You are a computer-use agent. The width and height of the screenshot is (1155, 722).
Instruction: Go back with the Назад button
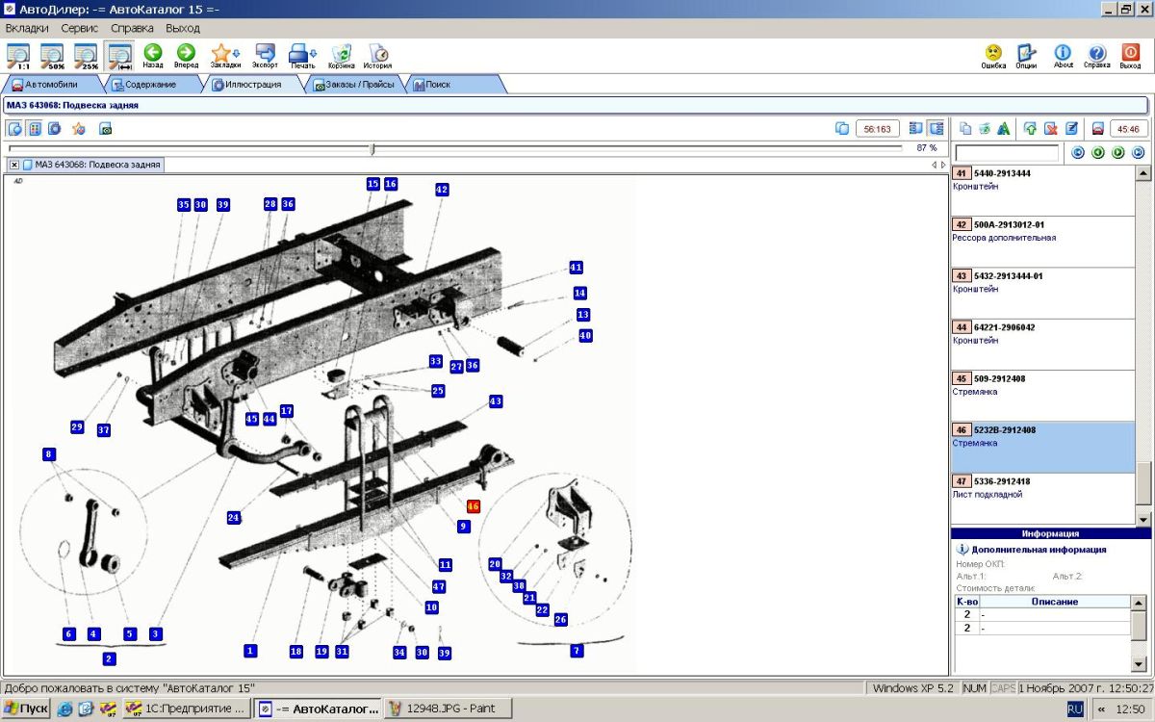pyautogui.click(x=153, y=56)
